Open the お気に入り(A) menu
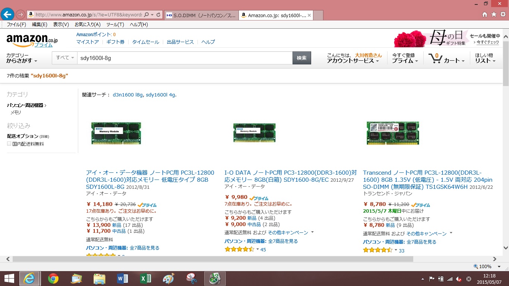Screen dimensions: 509x286 tap(88, 25)
